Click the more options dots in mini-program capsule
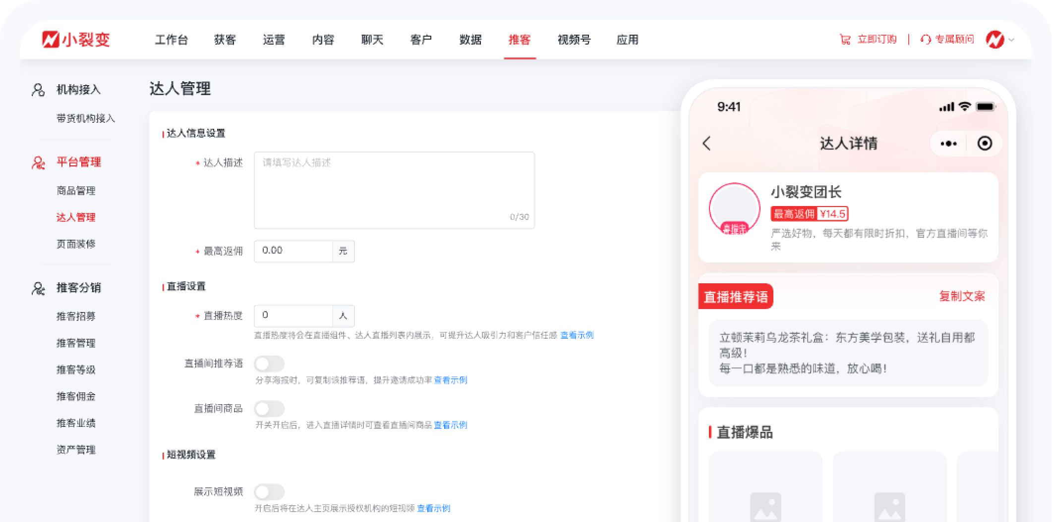This screenshot has width=1052, height=522. 949,144
